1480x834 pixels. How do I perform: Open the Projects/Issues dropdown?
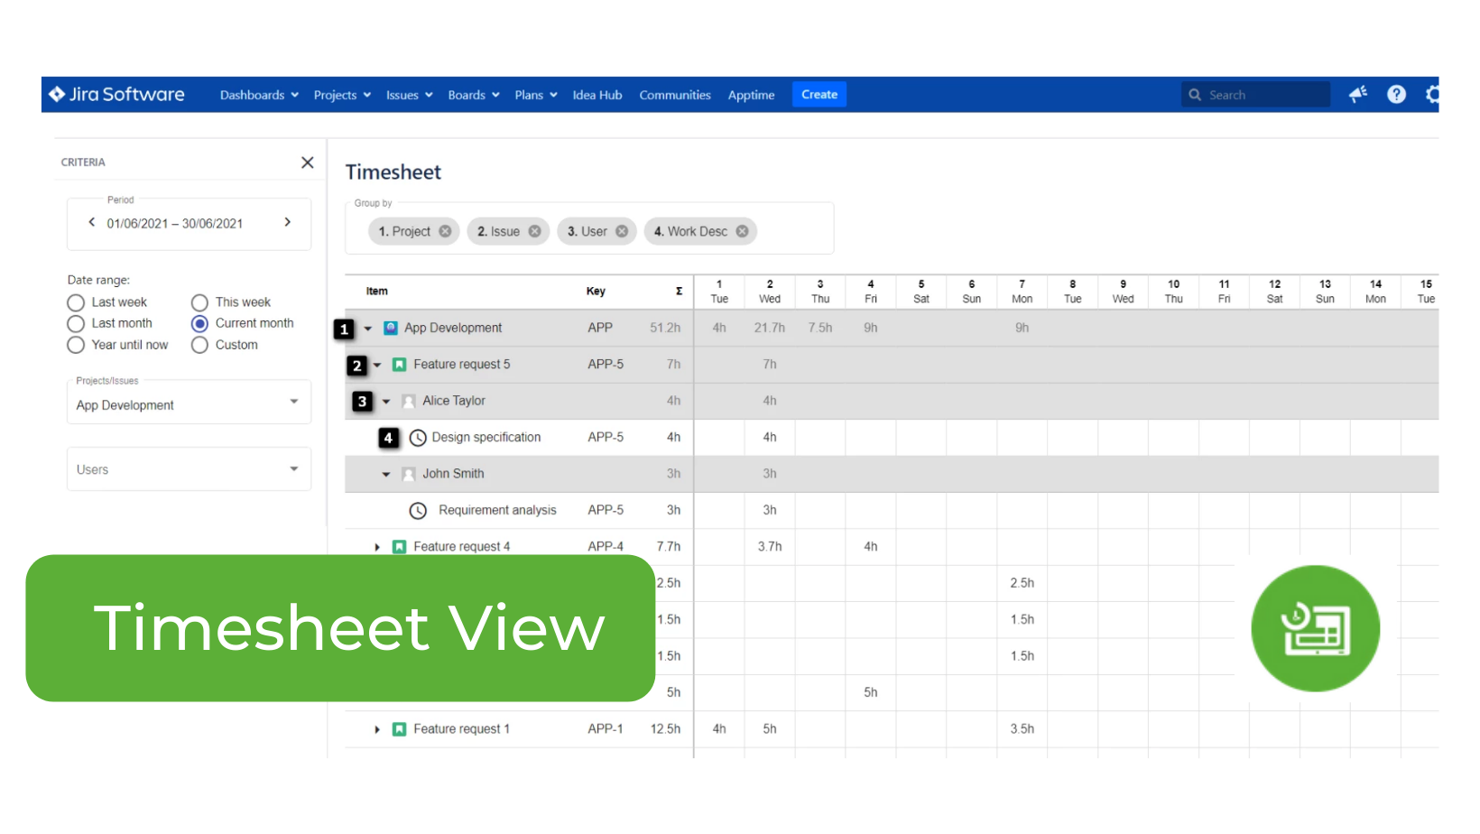tap(189, 402)
